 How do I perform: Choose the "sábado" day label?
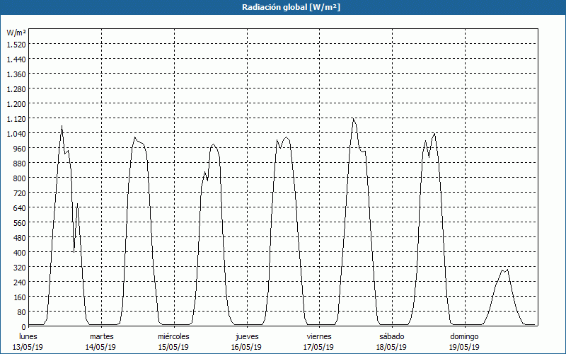click(391, 336)
